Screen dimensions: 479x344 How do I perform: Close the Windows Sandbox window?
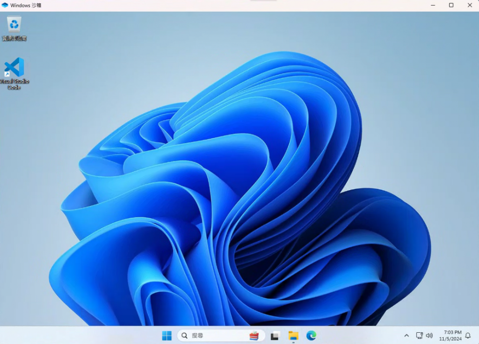pyautogui.click(x=470, y=5)
